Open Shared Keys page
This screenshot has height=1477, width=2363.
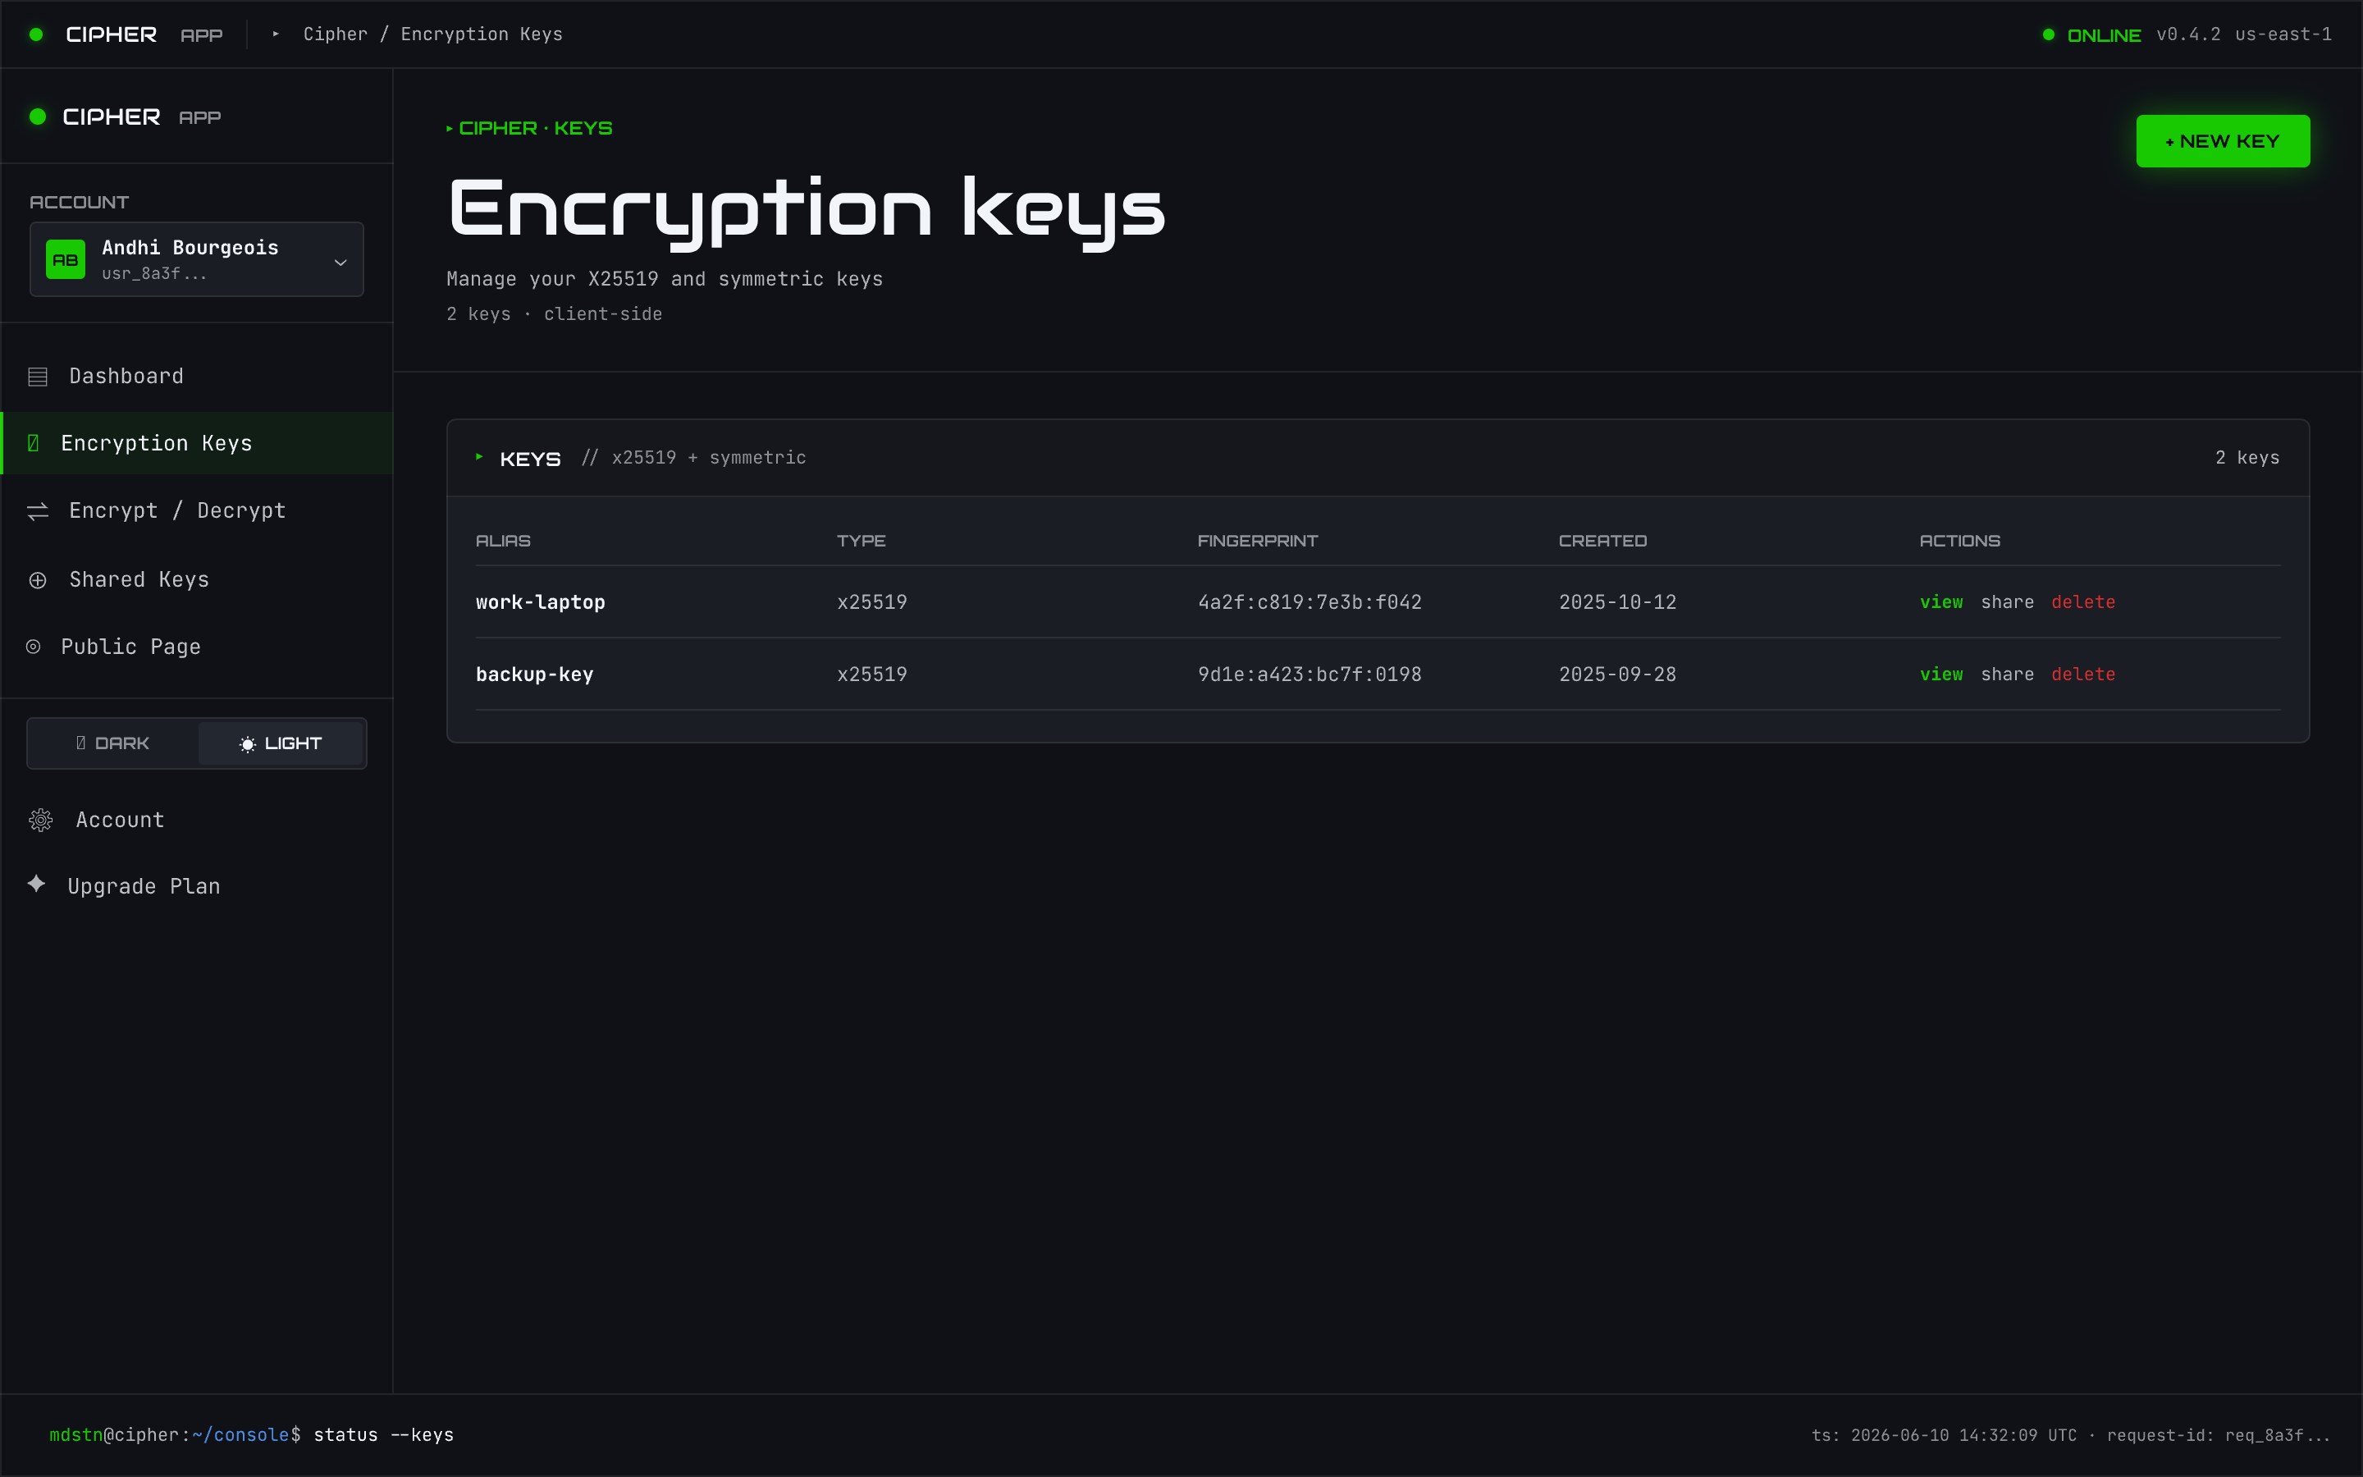point(196,579)
